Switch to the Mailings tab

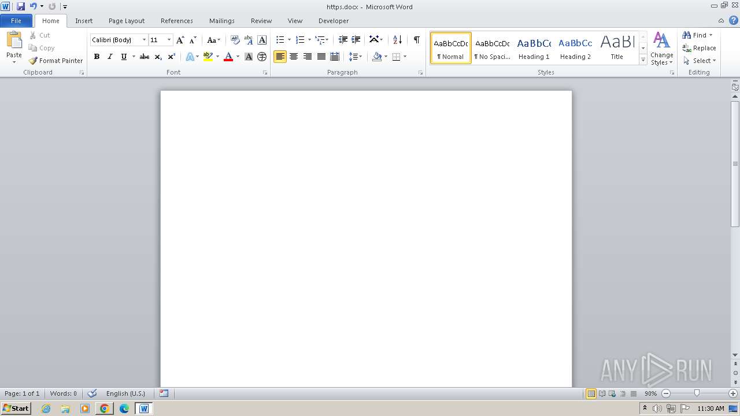click(222, 21)
